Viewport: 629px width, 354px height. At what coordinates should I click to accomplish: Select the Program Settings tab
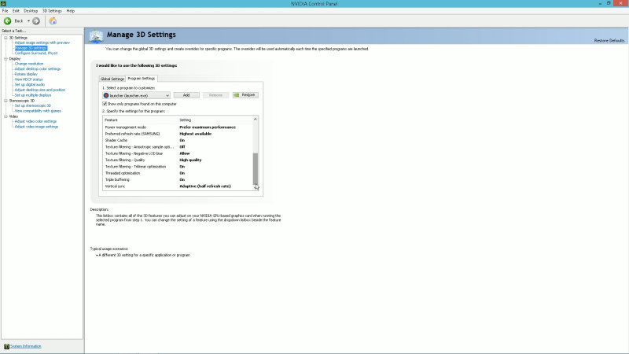[x=142, y=79]
